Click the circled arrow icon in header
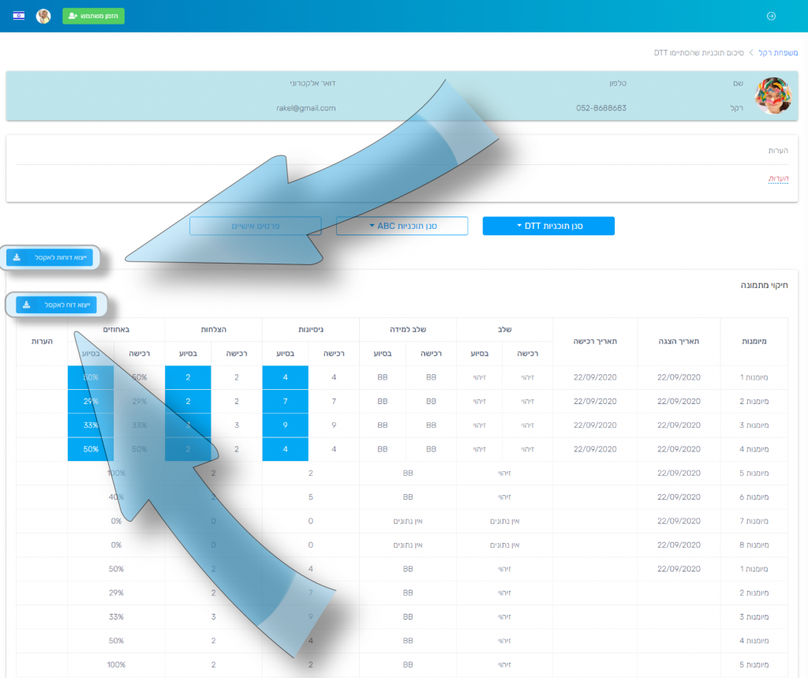808x678 pixels. pyautogui.click(x=771, y=16)
